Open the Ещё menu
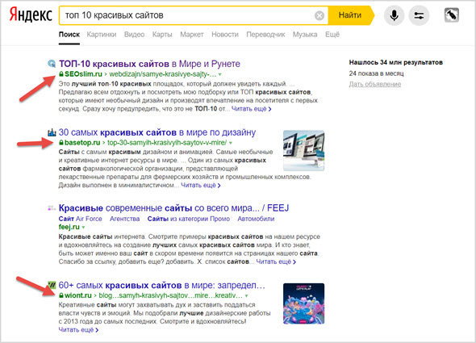This screenshot has height=343, width=476. (332, 35)
